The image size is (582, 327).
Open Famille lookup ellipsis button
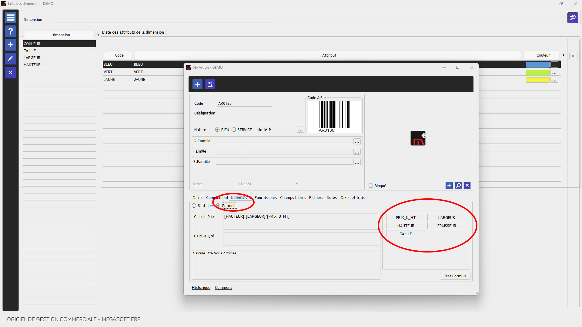[x=357, y=151]
